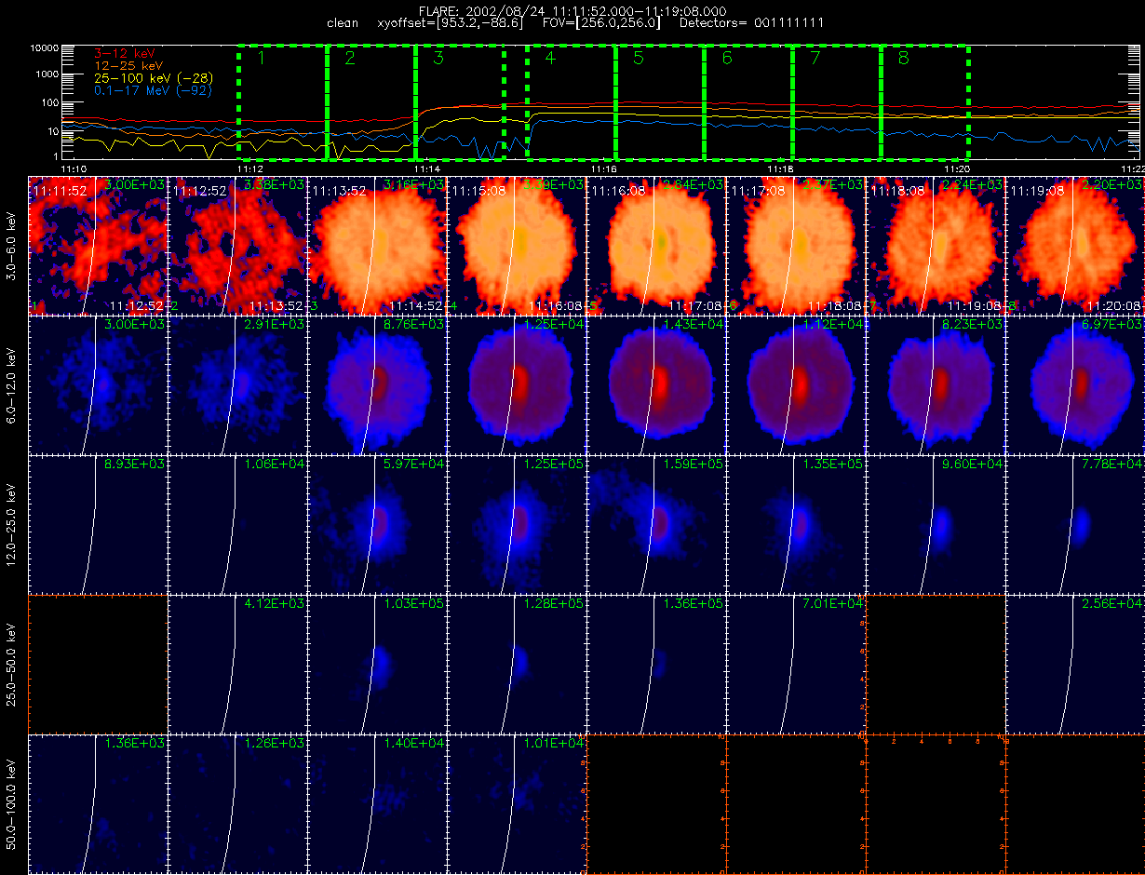Choose interval 7 label in the time plot

point(815,58)
